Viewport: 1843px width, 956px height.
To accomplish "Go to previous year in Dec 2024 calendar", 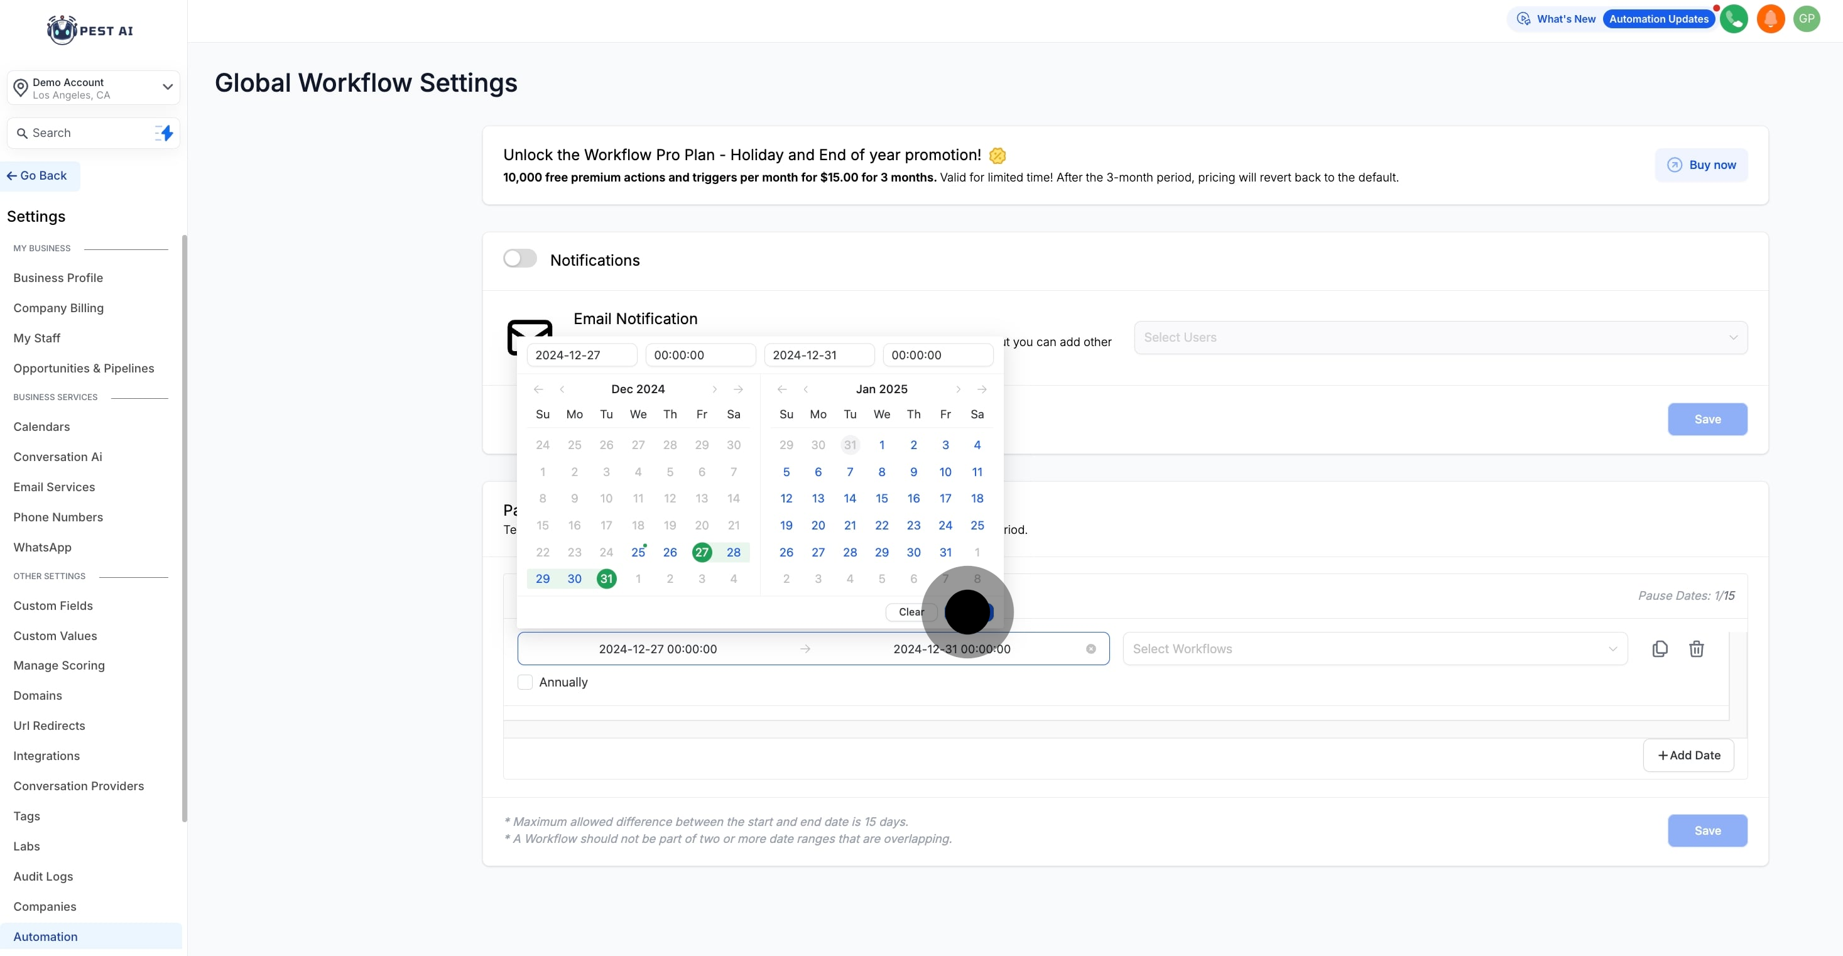I will 538,389.
